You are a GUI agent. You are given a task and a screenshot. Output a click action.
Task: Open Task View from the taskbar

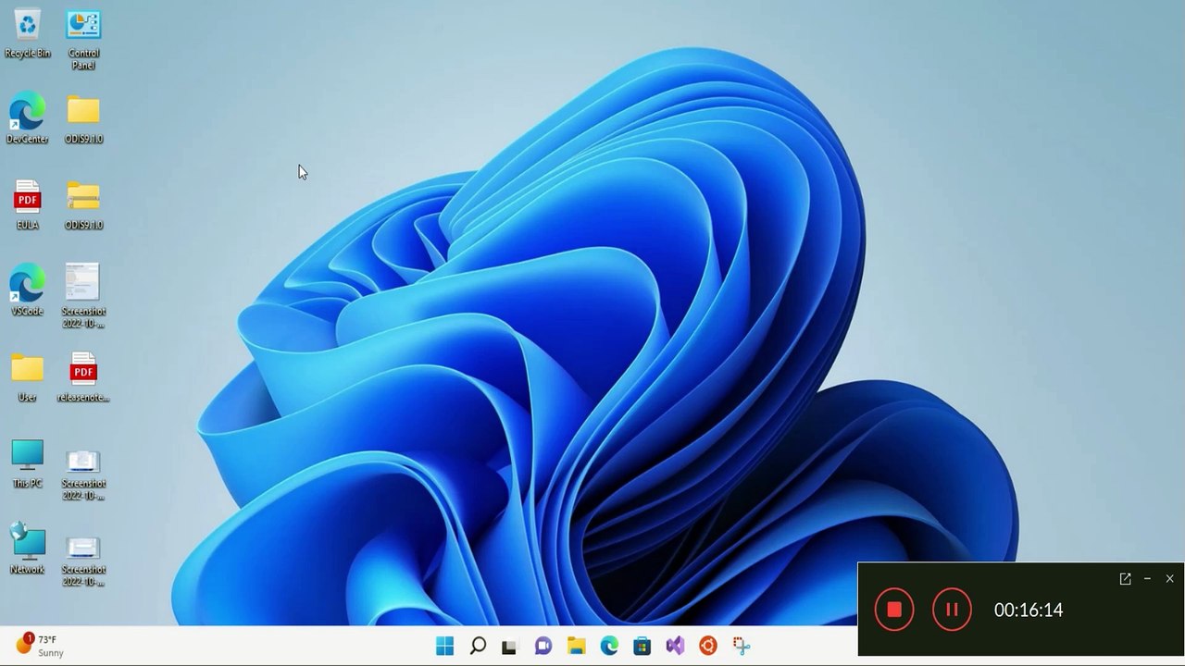[x=509, y=646]
